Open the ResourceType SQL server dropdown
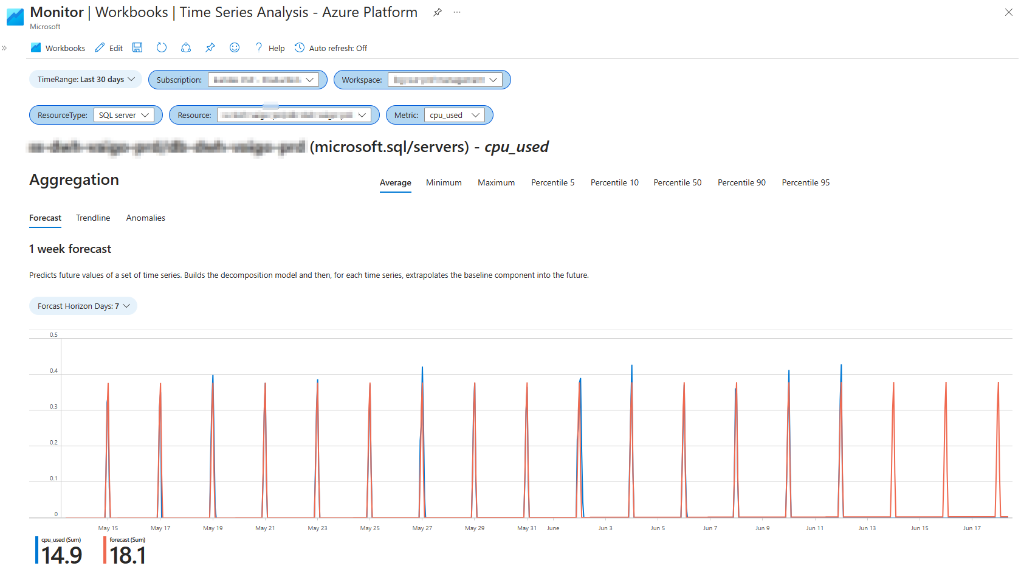Viewport: 1021px width, 577px height. (x=124, y=115)
